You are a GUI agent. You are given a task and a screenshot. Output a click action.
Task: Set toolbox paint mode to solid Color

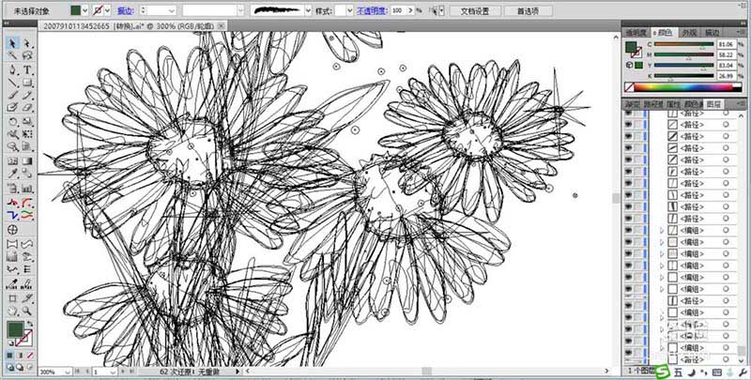pyautogui.click(x=10, y=356)
